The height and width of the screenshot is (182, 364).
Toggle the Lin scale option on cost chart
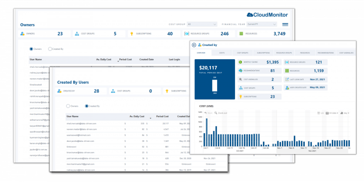320,113
